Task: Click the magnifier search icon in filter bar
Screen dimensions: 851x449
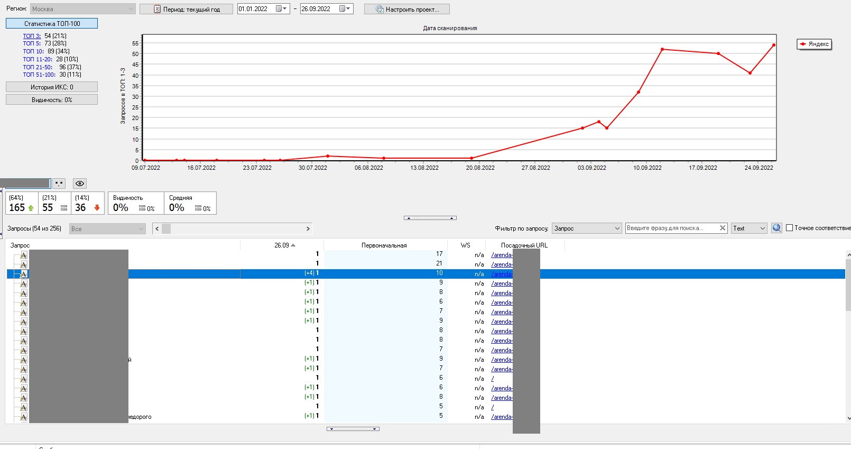Action: pos(776,228)
